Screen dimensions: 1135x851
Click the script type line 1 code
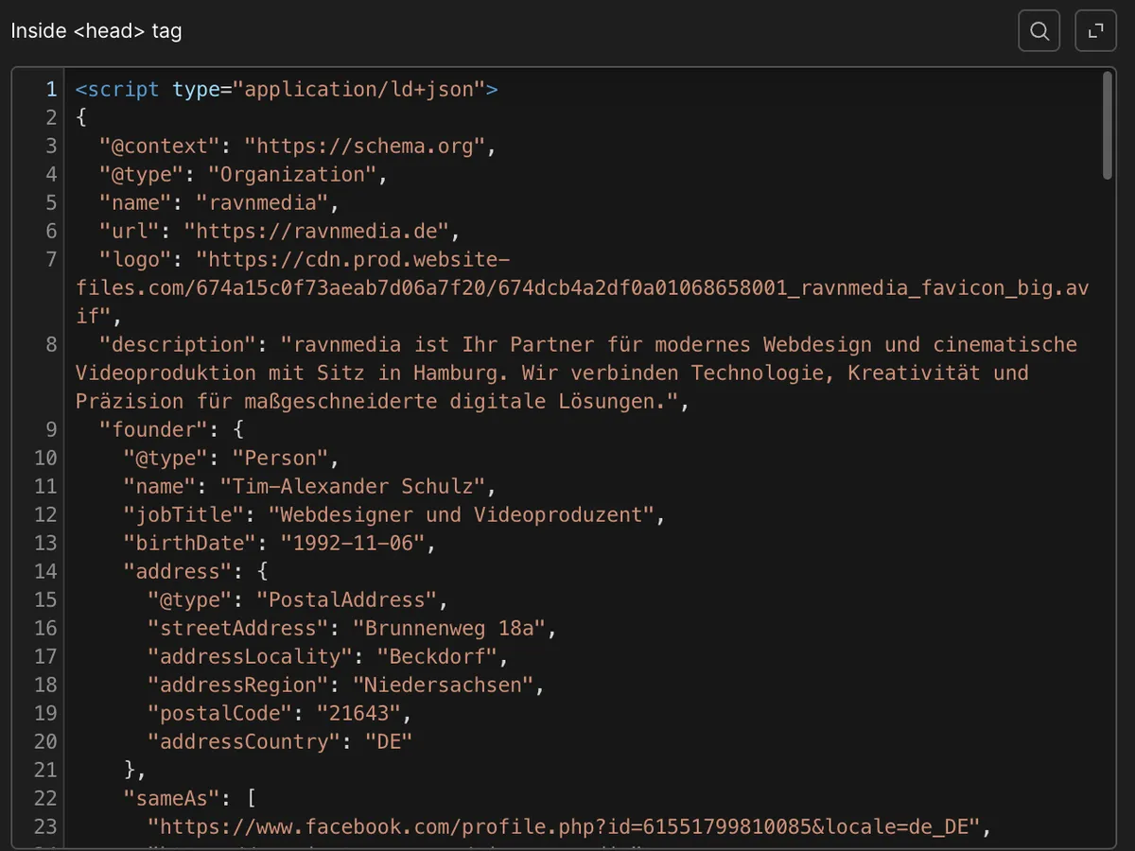point(287,90)
